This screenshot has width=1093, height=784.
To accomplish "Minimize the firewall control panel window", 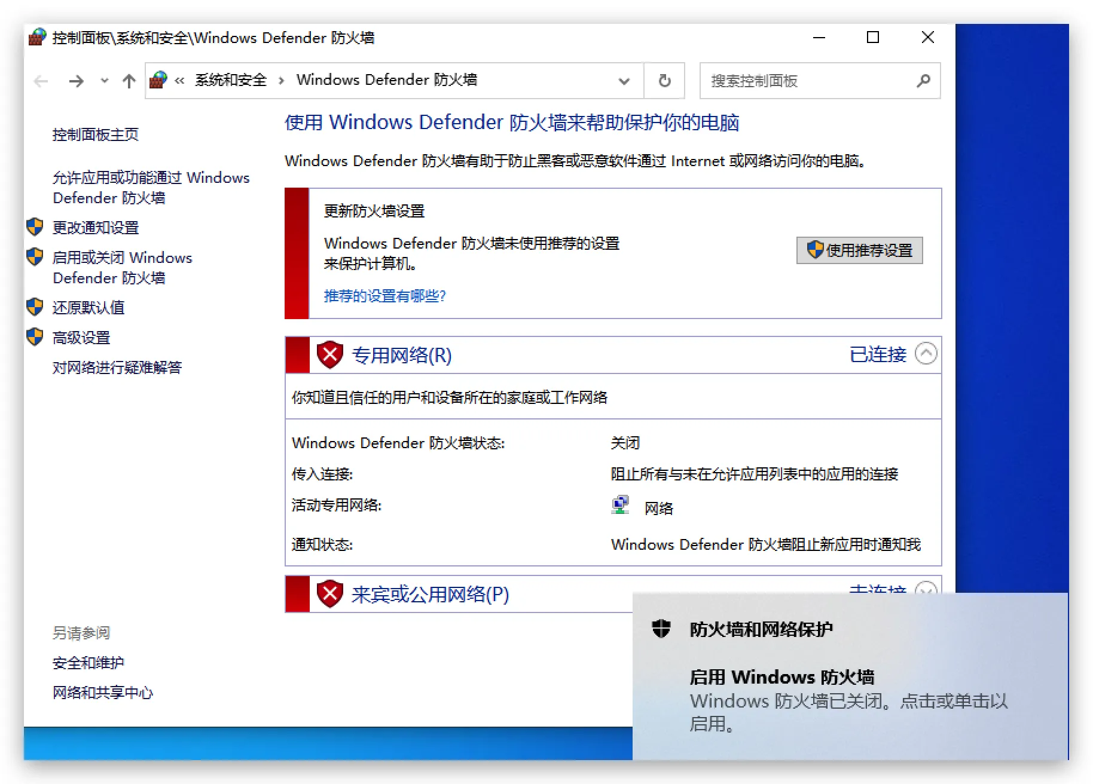I will (819, 38).
